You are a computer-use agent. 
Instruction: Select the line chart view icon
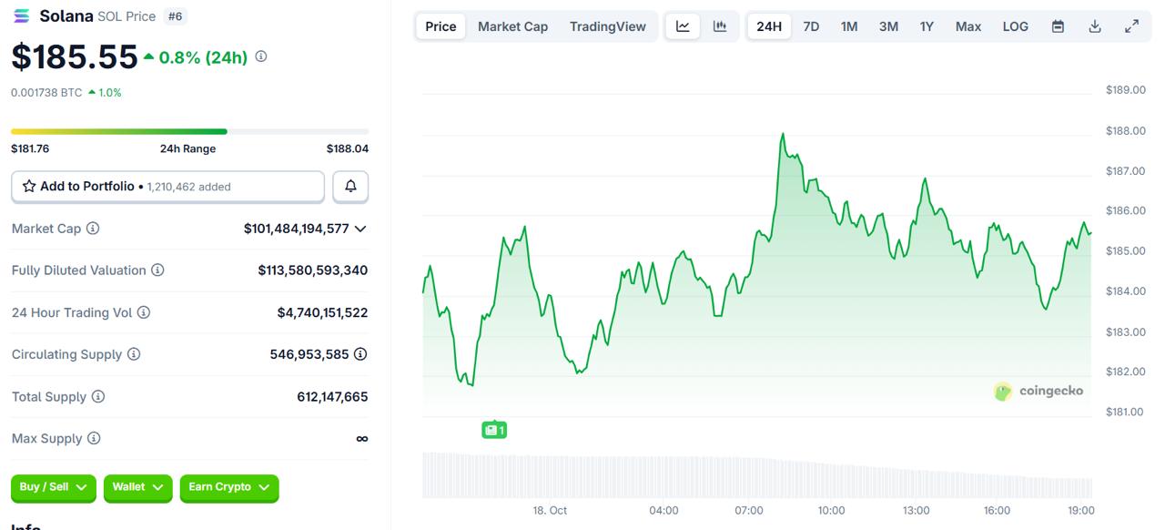[683, 26]
